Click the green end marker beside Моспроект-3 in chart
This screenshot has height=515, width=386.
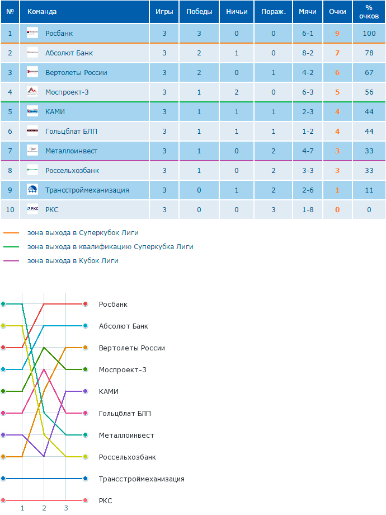[x=86, y=369]
